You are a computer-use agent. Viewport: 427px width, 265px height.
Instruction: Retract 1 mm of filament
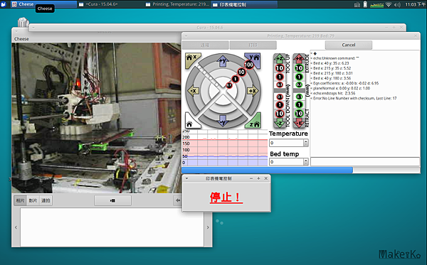tap(299, 104)
